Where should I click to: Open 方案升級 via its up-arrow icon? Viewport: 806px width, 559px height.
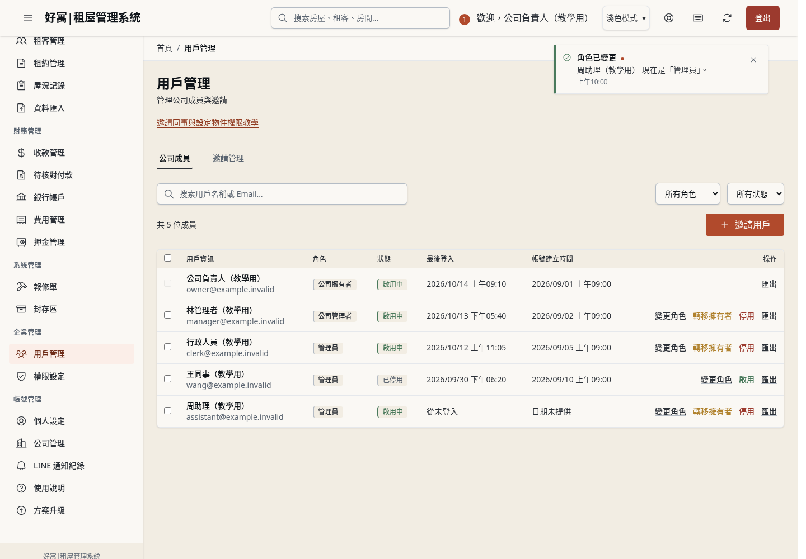21,510
